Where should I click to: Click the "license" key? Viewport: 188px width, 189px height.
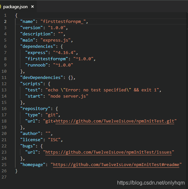(x=31, y=140)
